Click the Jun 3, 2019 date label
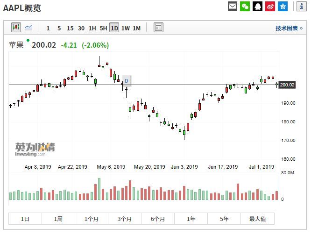The width and height of the screenshot is (311, 235). (x=184, y=167)
